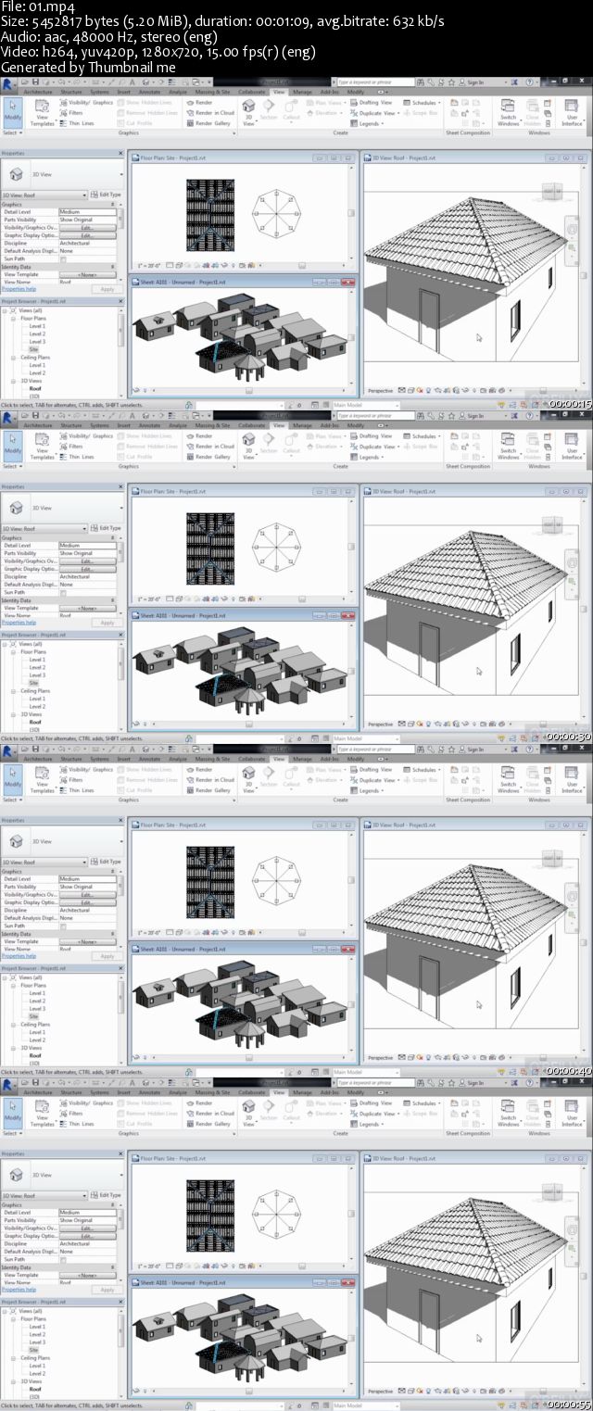Toggle Thin Lines in the 00:00:15 frame ribbon
Image resolution: width=593 pixels, height=1411 pixels.
pyautogui.click(x=75, y=123)
